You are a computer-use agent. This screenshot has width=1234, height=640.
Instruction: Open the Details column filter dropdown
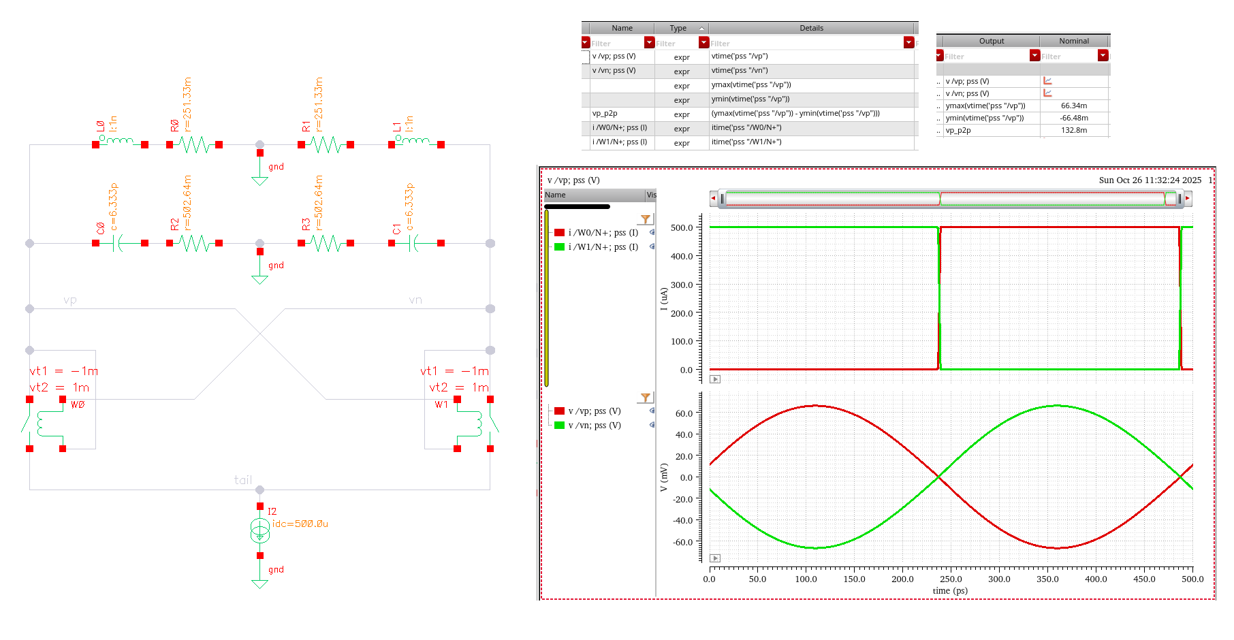908,43
